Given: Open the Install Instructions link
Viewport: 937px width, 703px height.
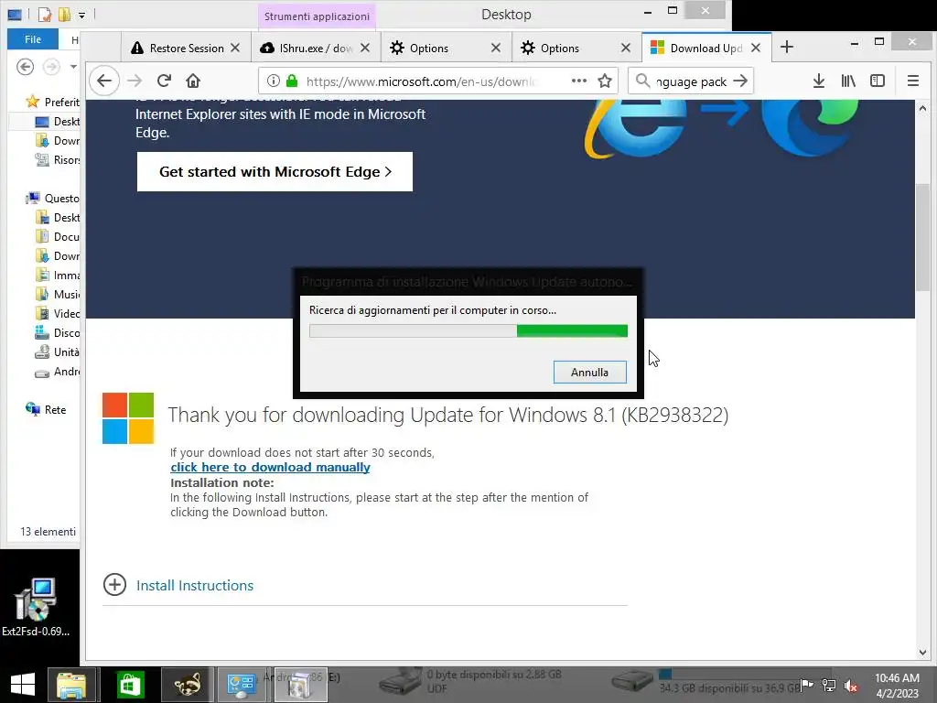Looking at the screenshot, I should click(x=195, y=585).
